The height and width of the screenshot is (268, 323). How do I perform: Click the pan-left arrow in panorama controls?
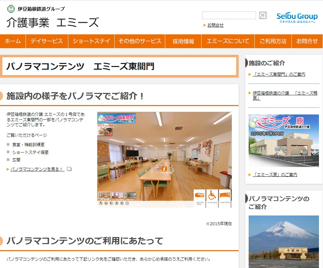(111, 203)
